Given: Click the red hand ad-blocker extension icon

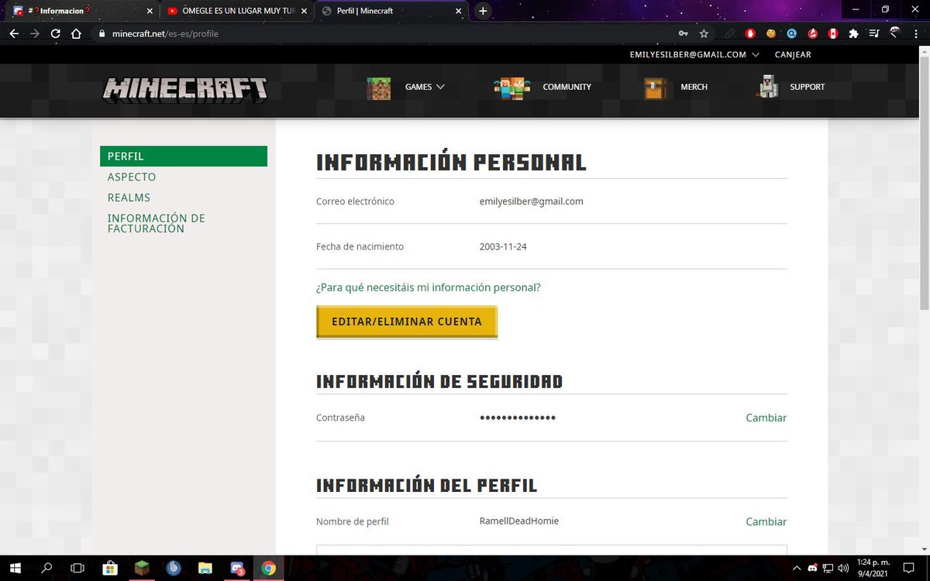Looking at the screenshot, I should tap(750, 33).
